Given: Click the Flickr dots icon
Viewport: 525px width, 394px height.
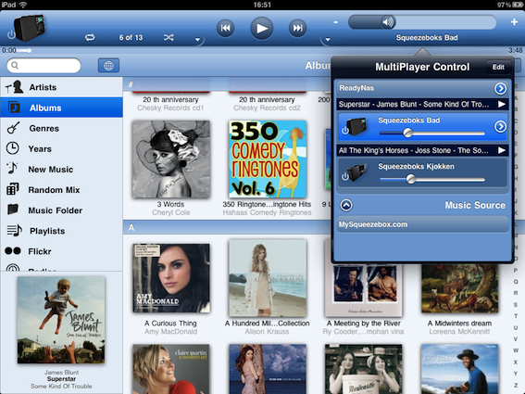Looking at the screenshot, I should click(13, 251).
